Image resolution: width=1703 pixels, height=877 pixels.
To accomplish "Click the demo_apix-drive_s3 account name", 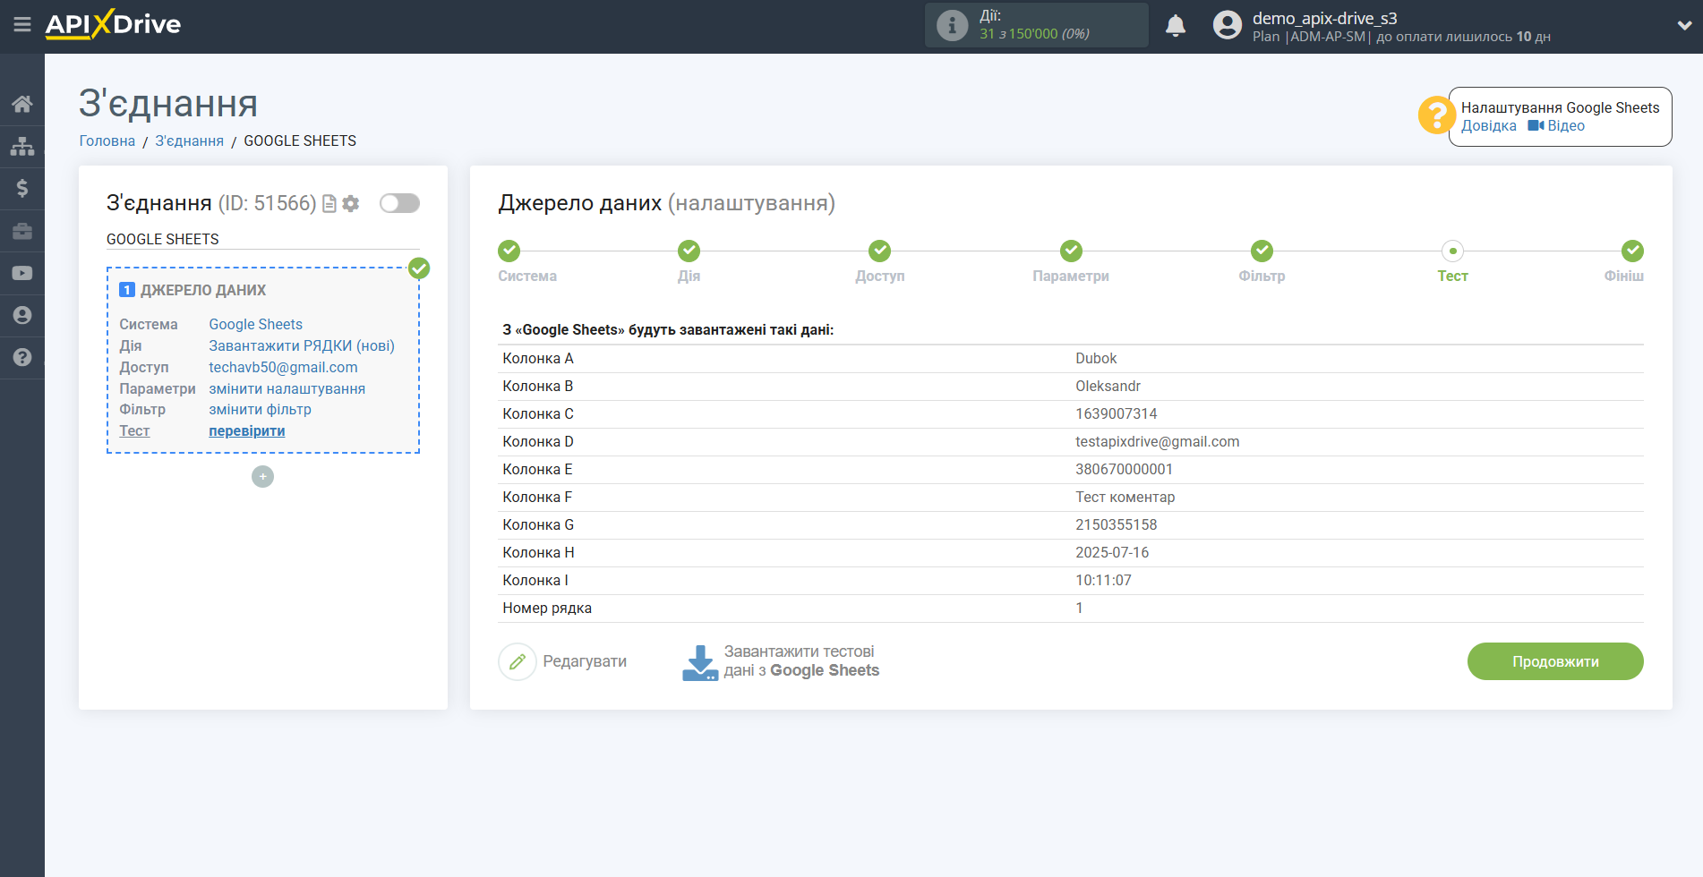I will (x=1324, y=18).
